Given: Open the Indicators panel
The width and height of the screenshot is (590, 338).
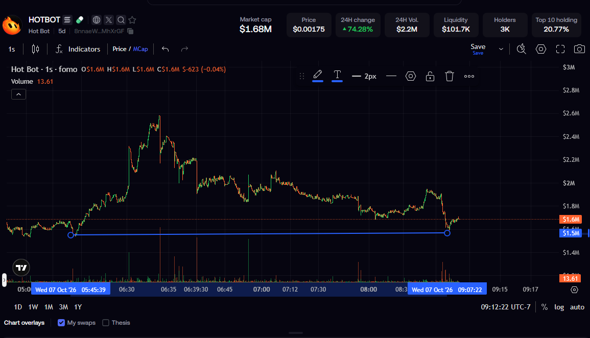Looking at the screenshot, I should [x=78, y=49].
